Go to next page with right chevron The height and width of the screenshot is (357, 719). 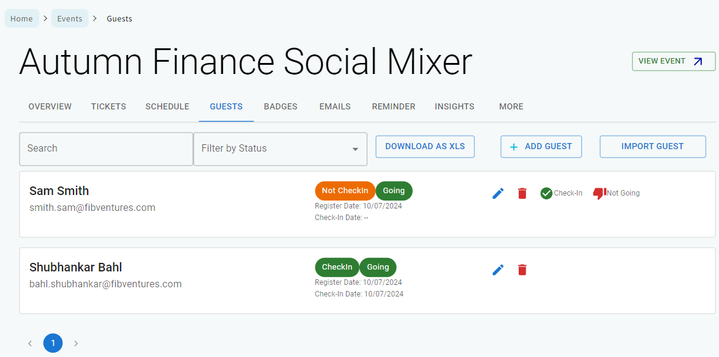click(x=76, y=343)
